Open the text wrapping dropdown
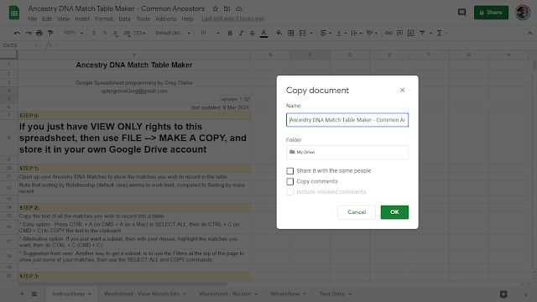537x302 pixels. (357, 34)
